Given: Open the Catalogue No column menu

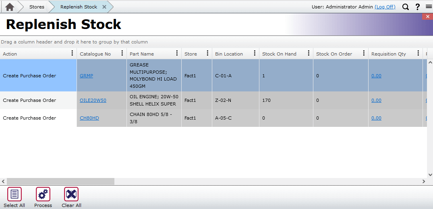Looking at the screenshot, I should (x=122, y=54).
